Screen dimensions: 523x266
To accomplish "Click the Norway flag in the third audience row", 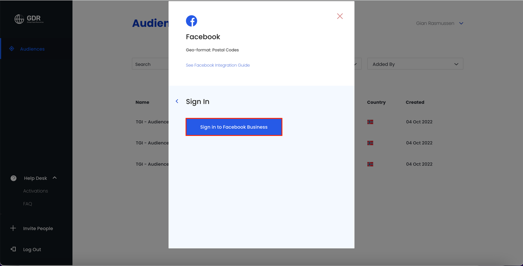I will (x=370, y=164).
